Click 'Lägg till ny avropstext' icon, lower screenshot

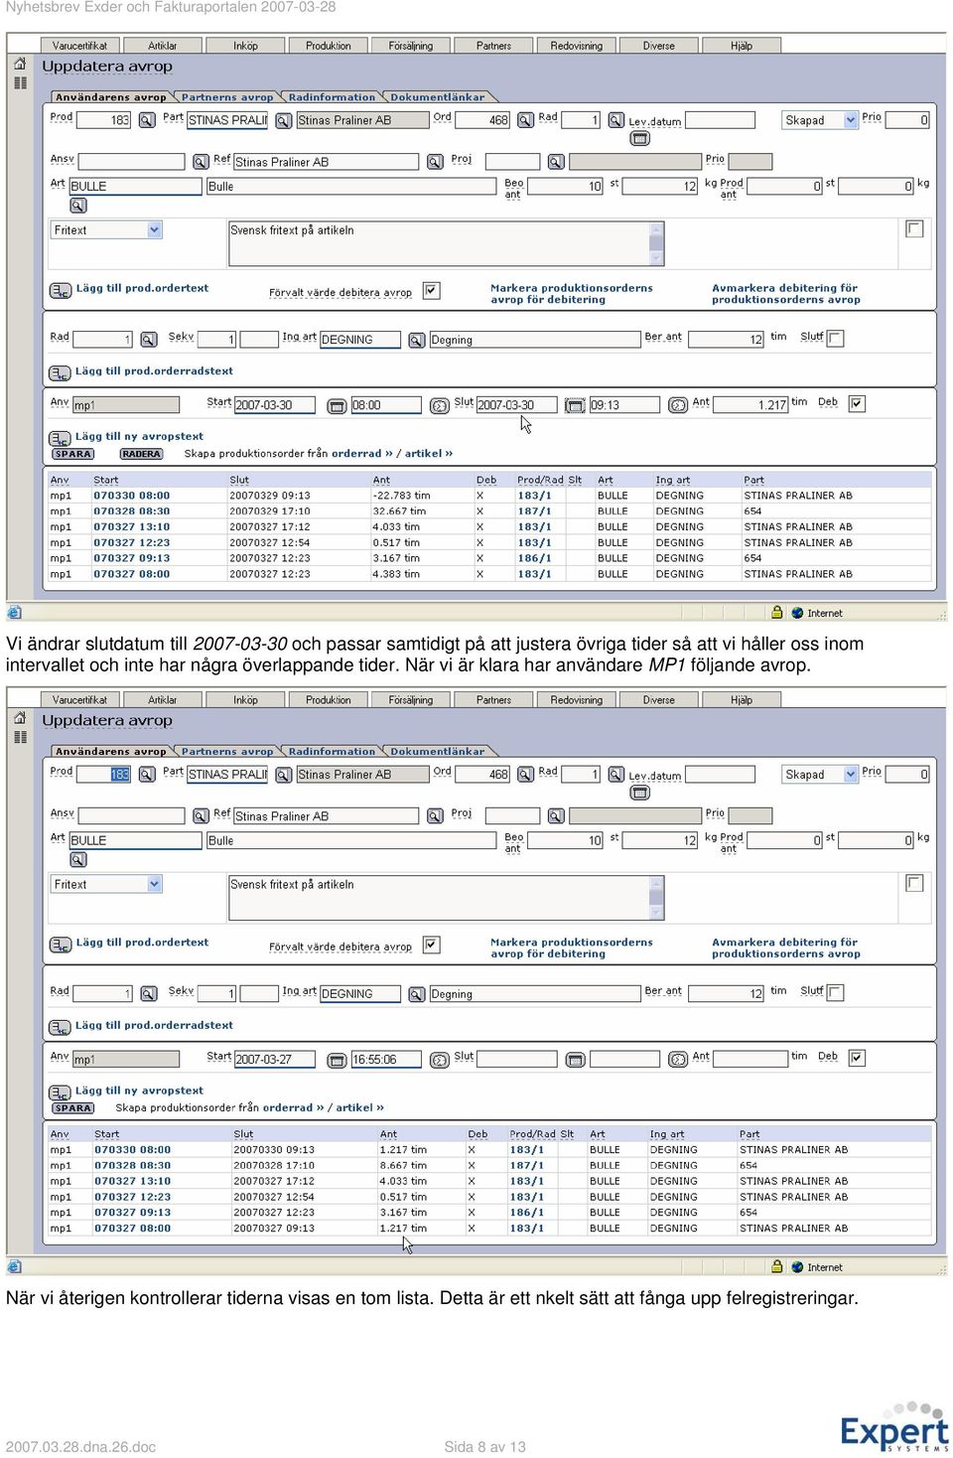click(x=61, y=1093)
